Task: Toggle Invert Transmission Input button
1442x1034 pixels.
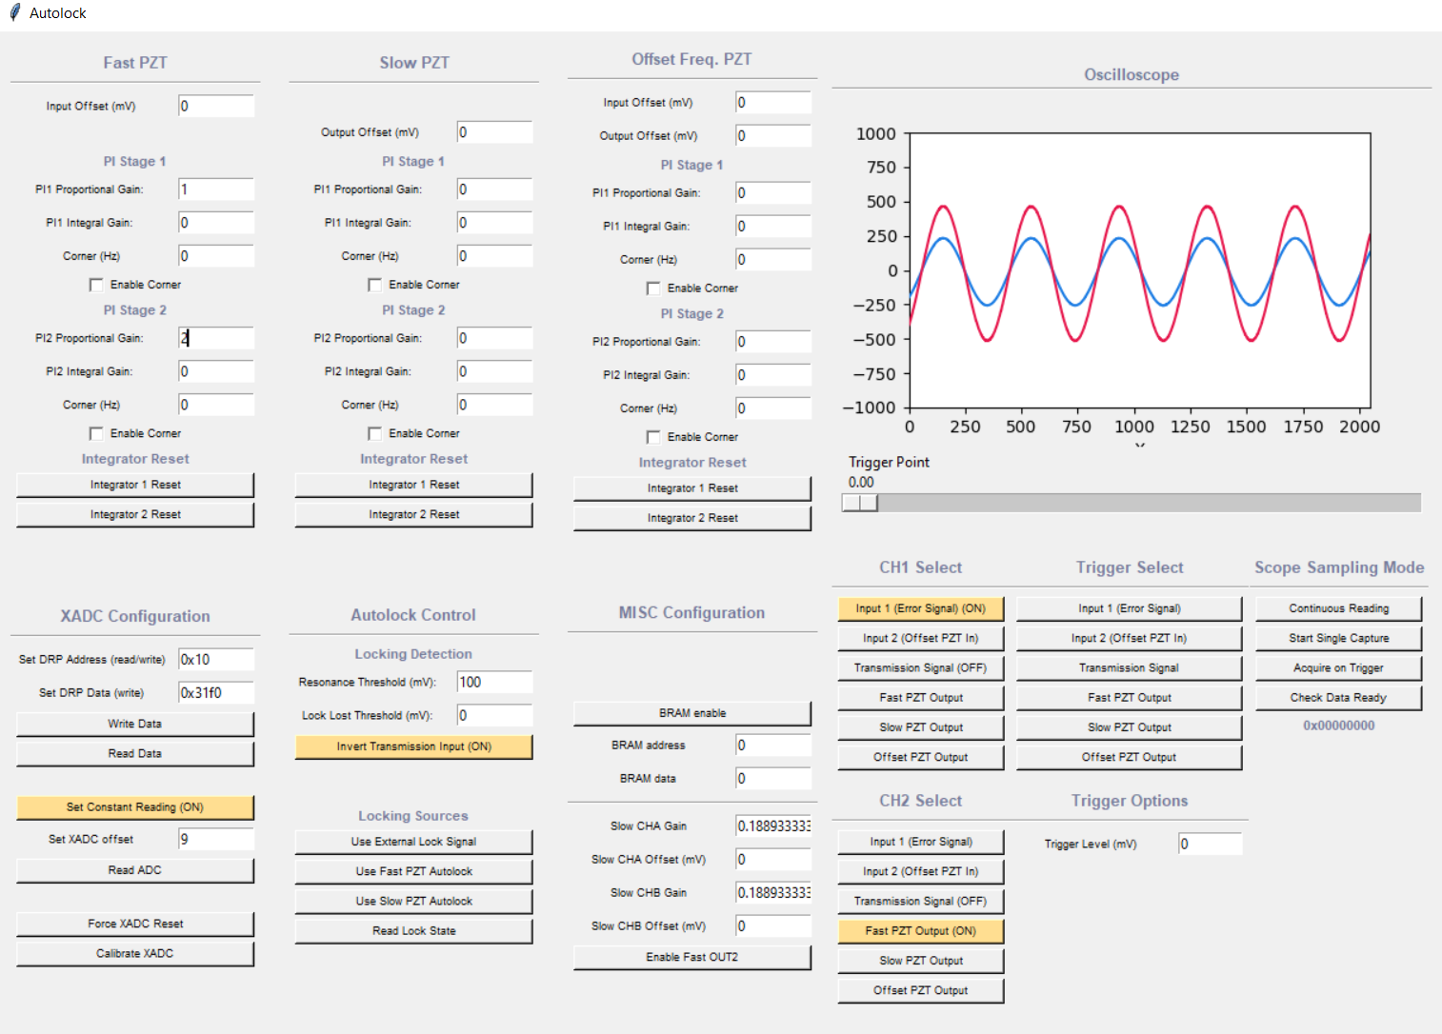Action: click(x=413, y=746)
